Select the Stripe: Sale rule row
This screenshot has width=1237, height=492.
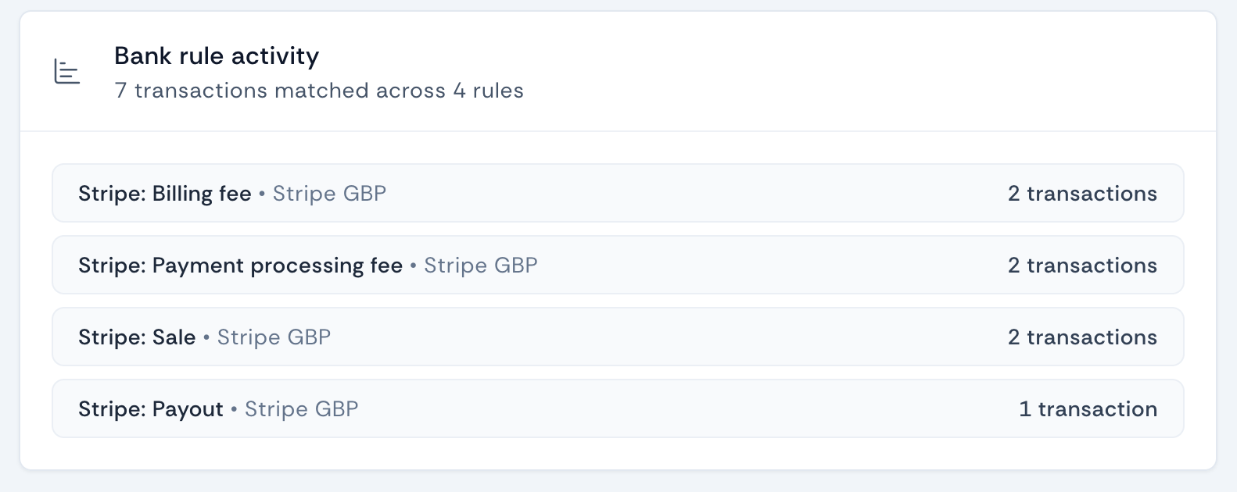tap(618, 337)
